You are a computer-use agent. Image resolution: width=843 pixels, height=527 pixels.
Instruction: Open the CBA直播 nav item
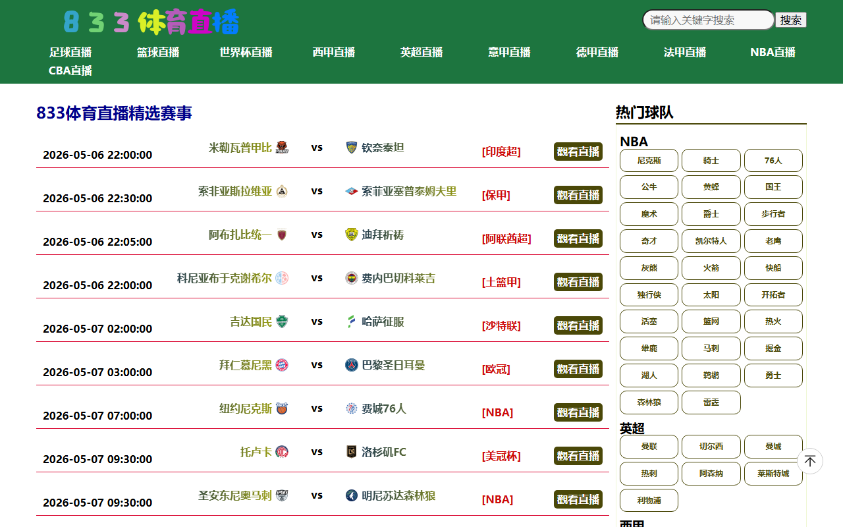tap(70, 70)
